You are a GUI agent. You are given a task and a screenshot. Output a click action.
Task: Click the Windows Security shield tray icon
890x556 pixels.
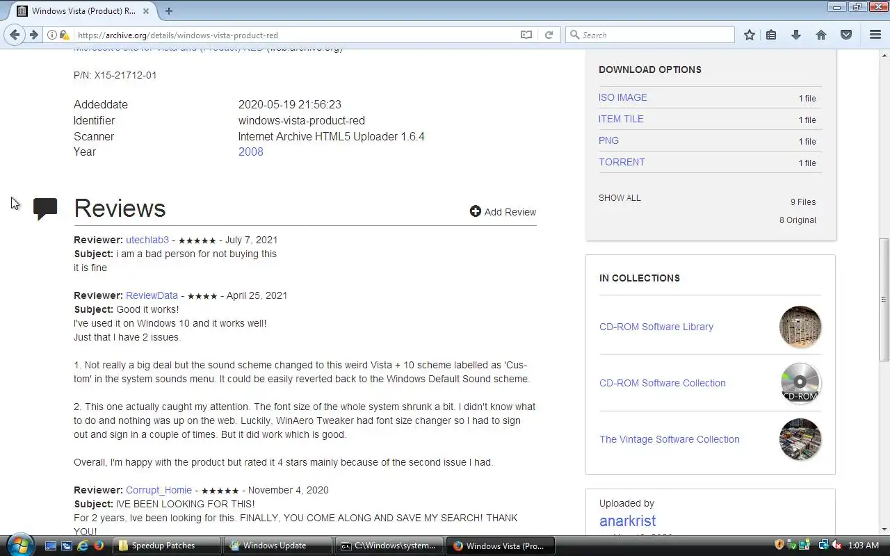[x=779, y=546]
